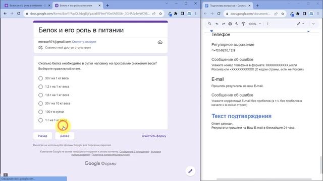Open the extensions puzzle icon in Forms window
323x181 pixels.
pyautogui.click(x=176, y=14)
